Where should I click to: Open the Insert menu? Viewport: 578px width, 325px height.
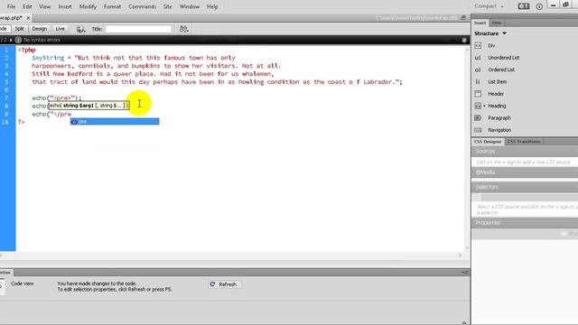[x=65, y=6]
